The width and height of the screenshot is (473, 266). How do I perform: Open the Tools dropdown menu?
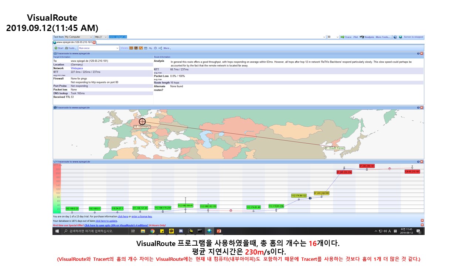71,48
